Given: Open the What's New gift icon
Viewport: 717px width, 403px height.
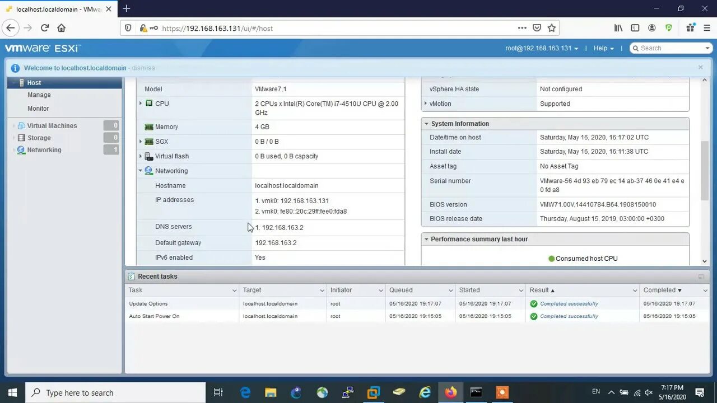Looking at the screenshot, I should point(690,28).
